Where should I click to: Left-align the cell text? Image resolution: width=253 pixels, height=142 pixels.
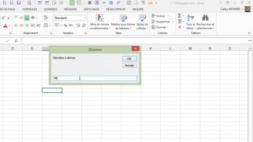point(16,25)
